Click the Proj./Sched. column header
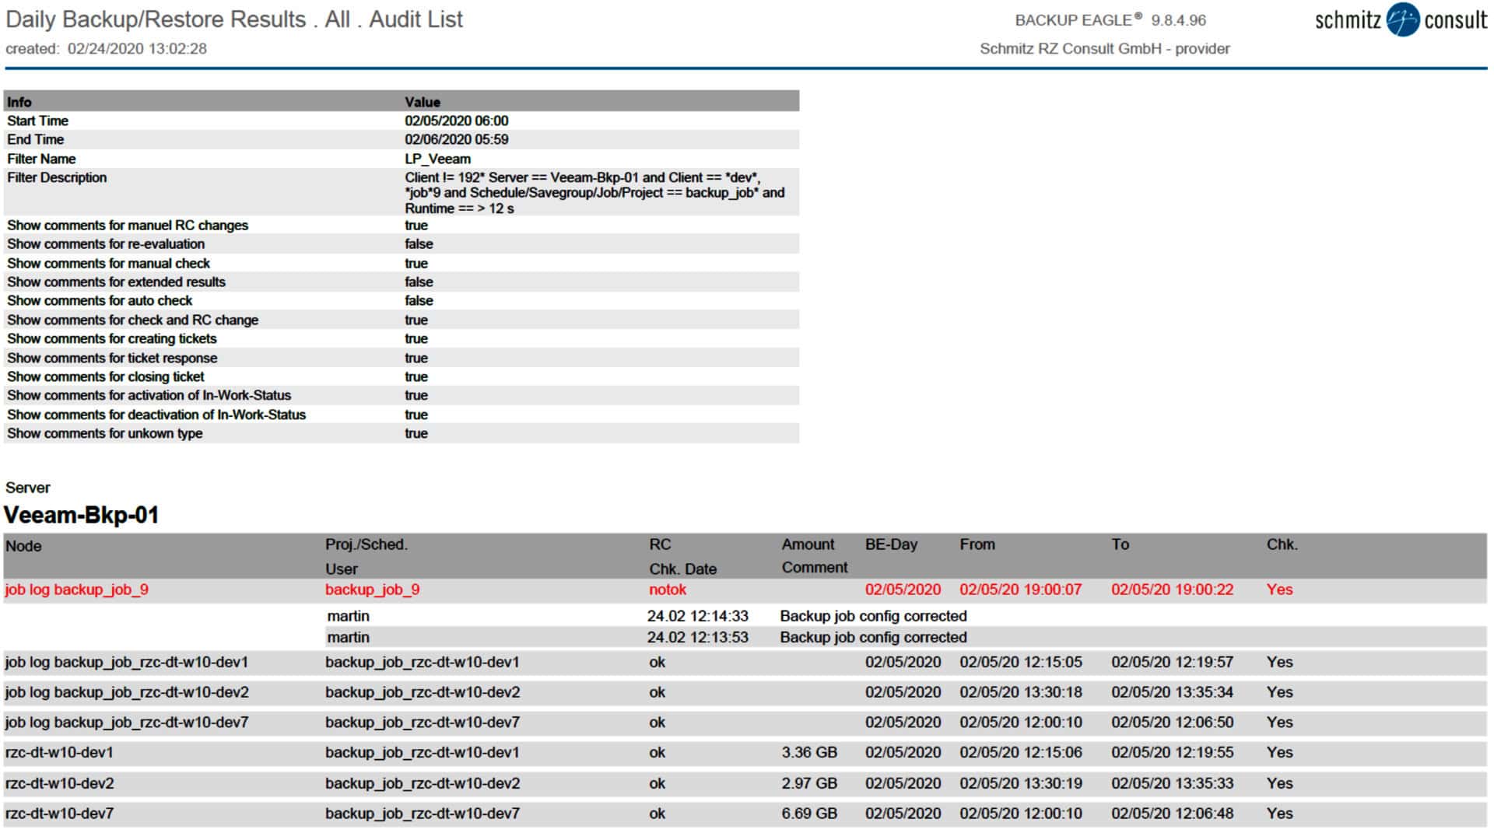Screen dimensions: 1494x833 tap(366, 544)
